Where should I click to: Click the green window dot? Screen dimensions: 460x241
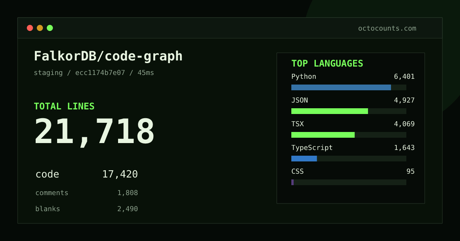pyautogui.click(x=50, y=28)
